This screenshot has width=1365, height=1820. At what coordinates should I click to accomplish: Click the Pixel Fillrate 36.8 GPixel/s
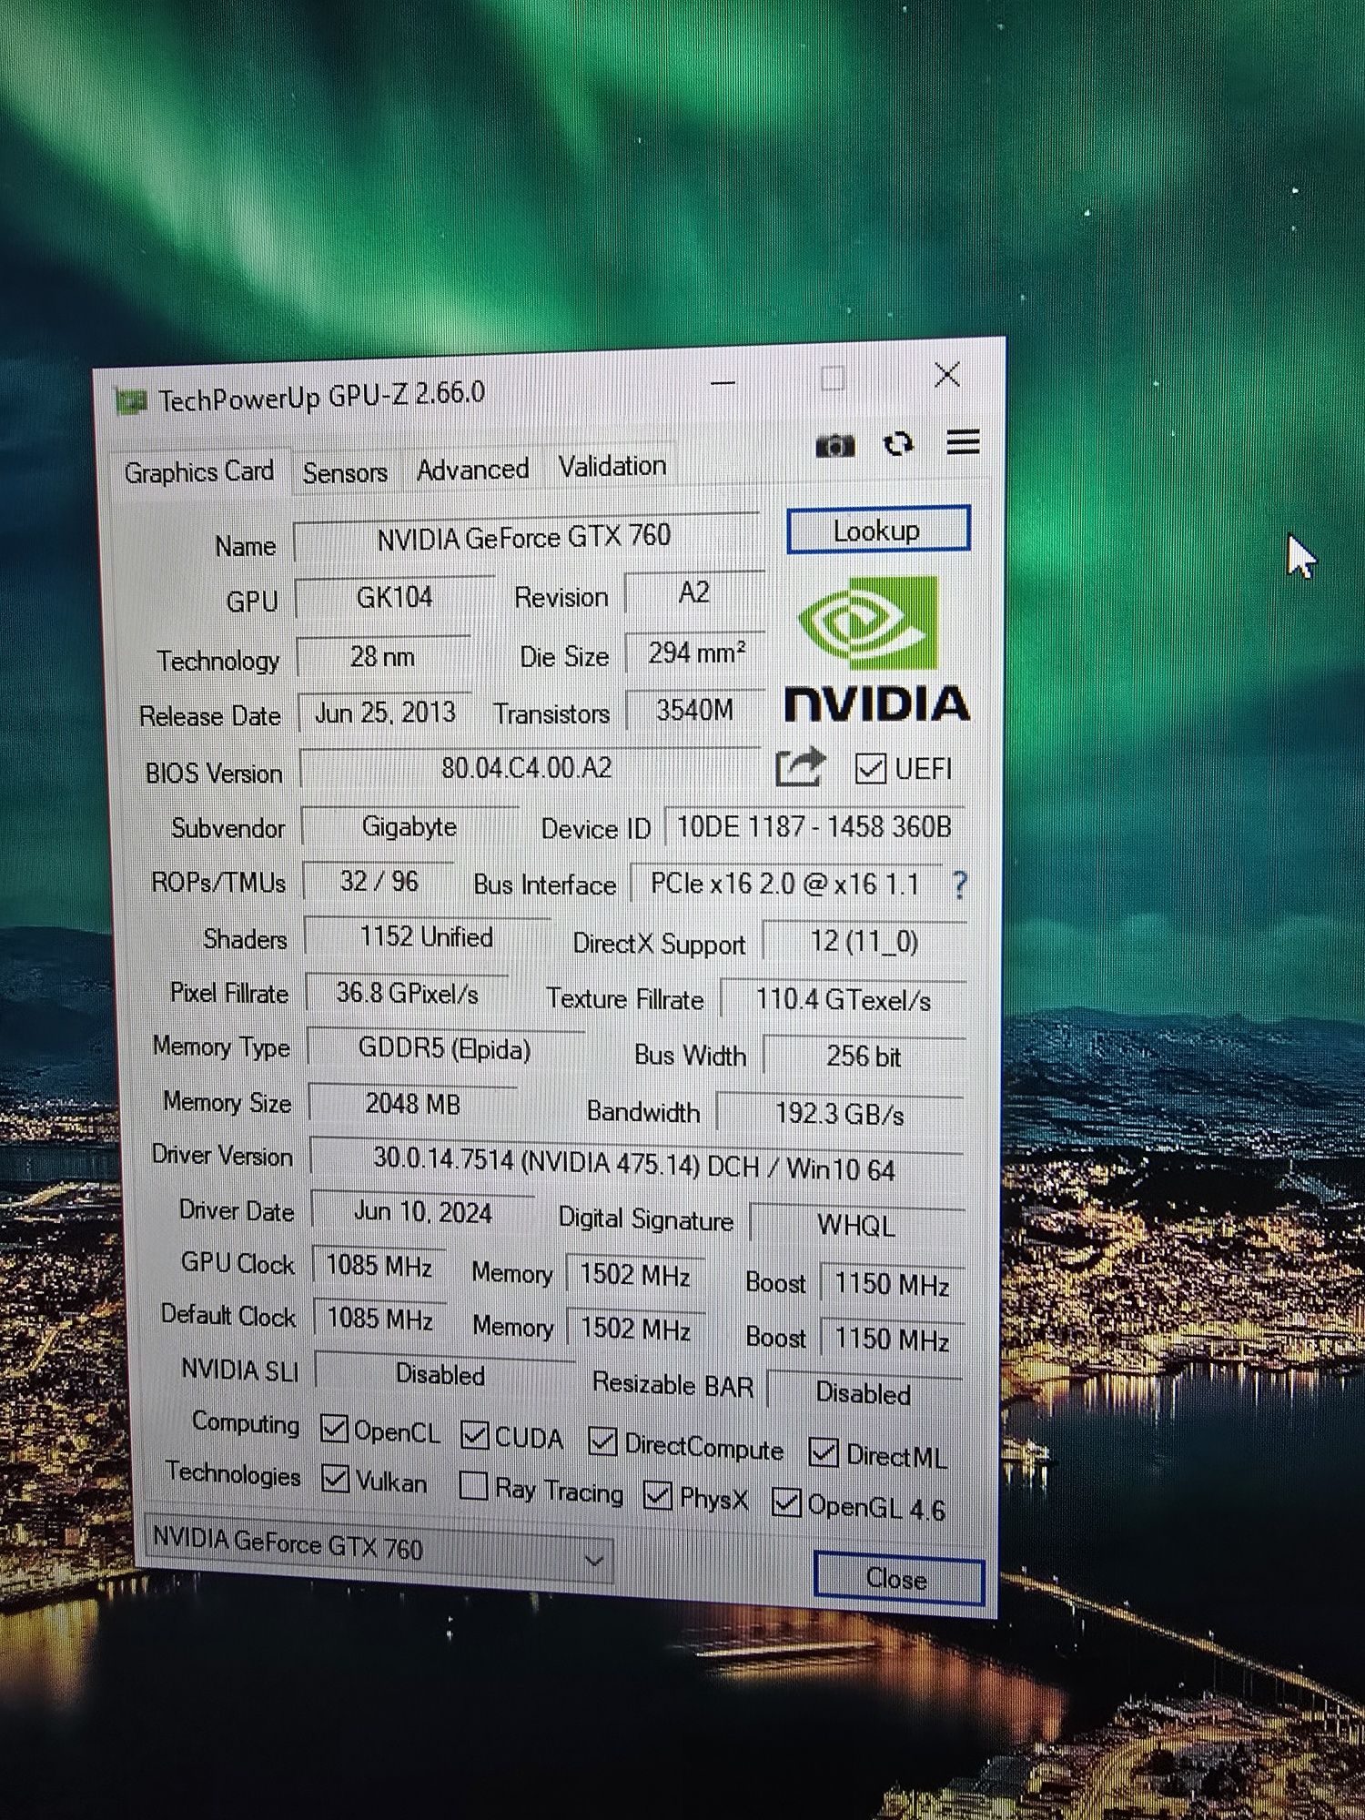pyautogui.click(x=407, y=993)
